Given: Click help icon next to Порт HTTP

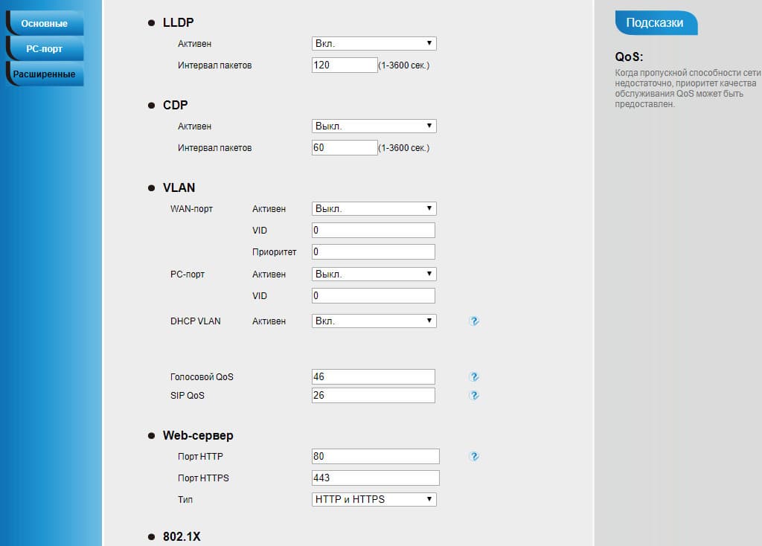Looking at the screenshot, I should tap(474, 456).
